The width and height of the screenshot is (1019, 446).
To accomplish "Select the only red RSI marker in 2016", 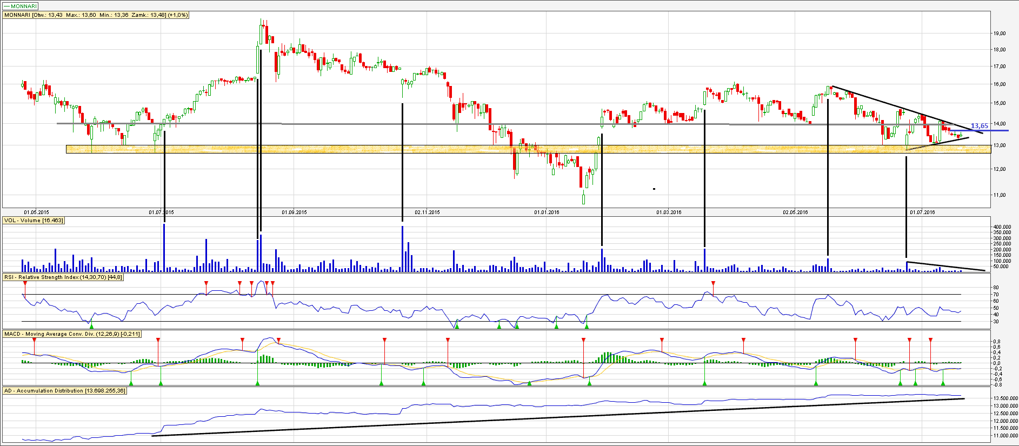I will (x=713, y=283).
